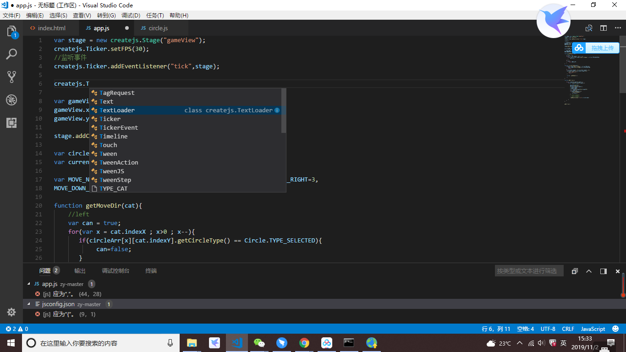Image resolution: width=626 pixels, height=352 pixels.
Task: Open the Settings gear icon
Action: point(11,312)
